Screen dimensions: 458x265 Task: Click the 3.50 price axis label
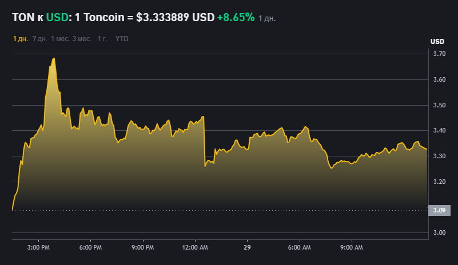pos(439,105)
